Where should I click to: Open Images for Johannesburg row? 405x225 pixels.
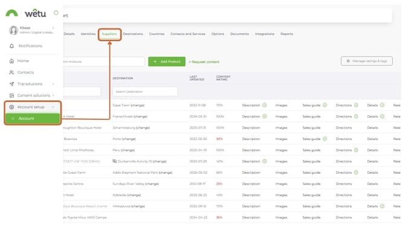pyautogui.click(x=281, y=127)
